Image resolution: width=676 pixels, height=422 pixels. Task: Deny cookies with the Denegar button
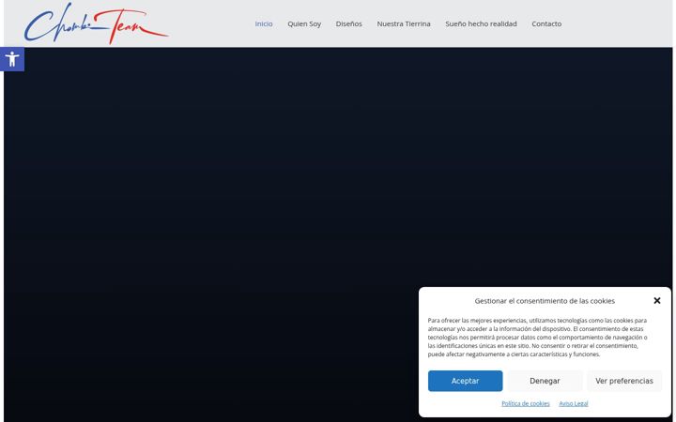545,381
